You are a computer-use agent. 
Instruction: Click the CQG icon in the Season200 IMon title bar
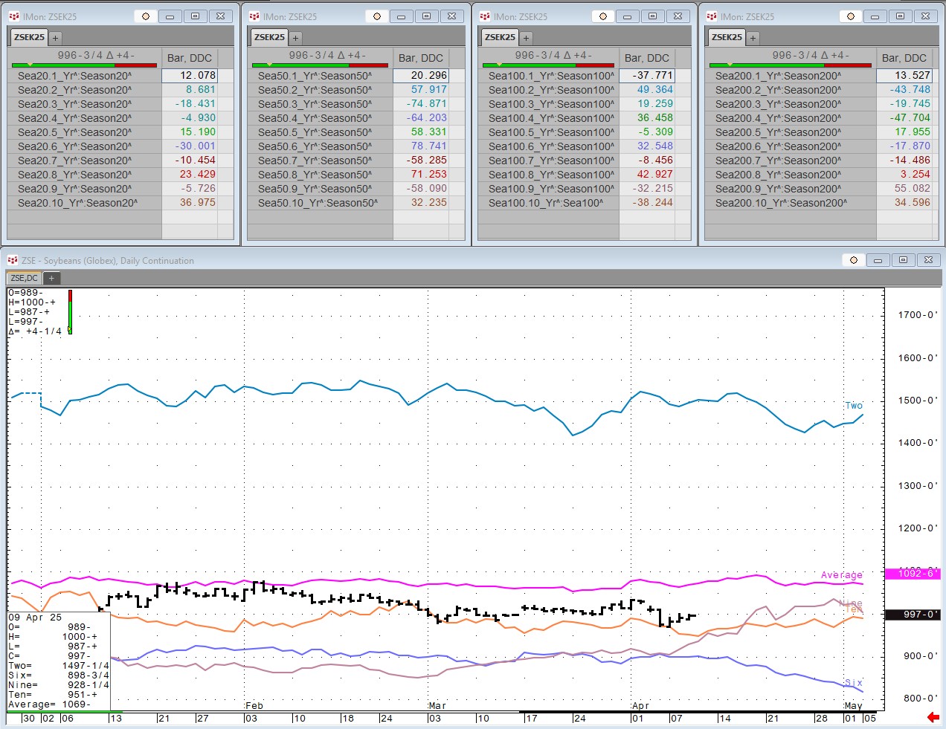712,16
